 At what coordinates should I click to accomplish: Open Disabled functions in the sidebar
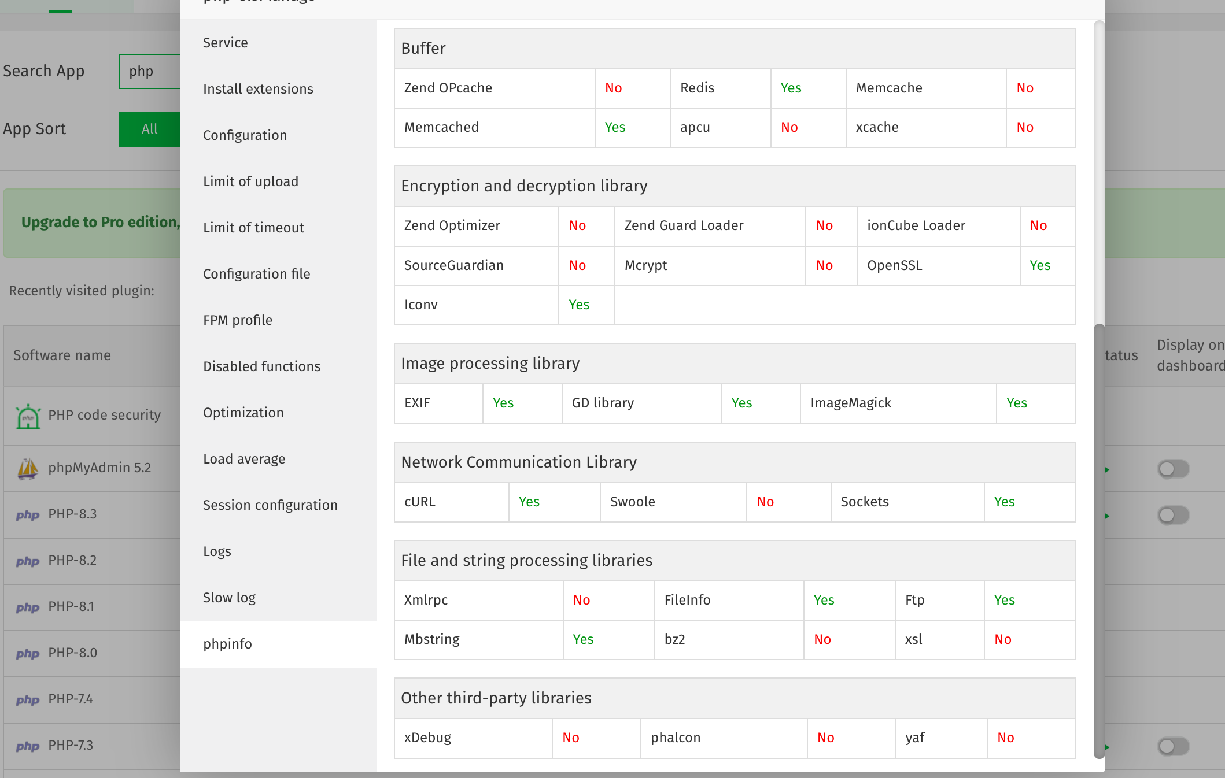(261, 366)
